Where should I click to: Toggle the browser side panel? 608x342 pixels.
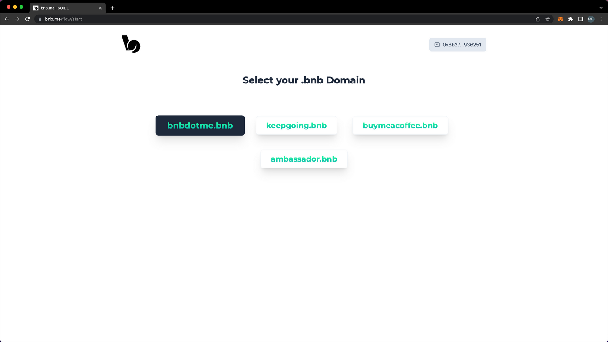pos(581,19)
